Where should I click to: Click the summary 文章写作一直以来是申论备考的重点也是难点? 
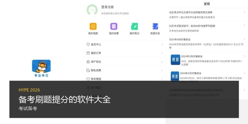[x=192, y=17]
